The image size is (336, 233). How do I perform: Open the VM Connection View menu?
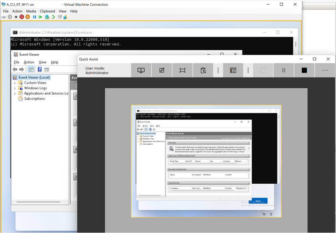tap(63, 11)
